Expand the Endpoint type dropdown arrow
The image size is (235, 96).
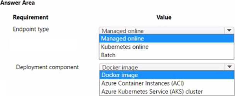[229, 31]
